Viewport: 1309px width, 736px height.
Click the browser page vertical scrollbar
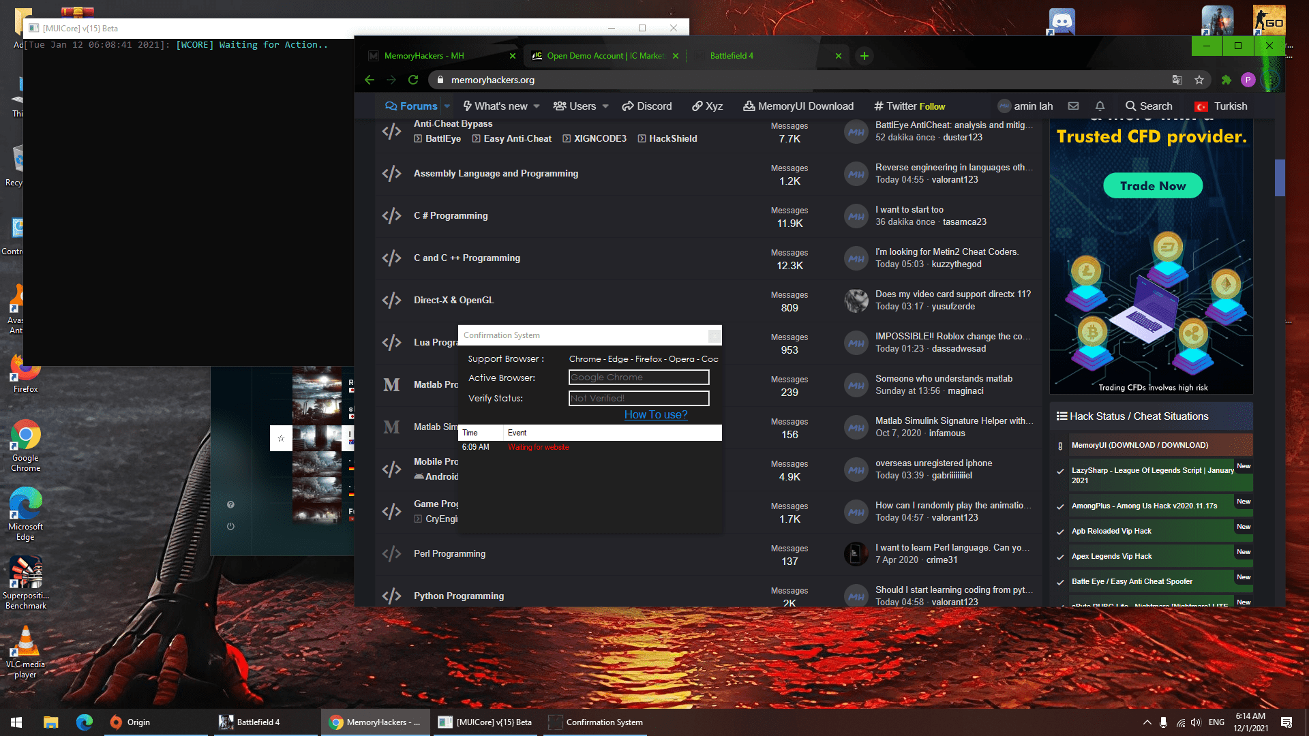point(1280,178)
